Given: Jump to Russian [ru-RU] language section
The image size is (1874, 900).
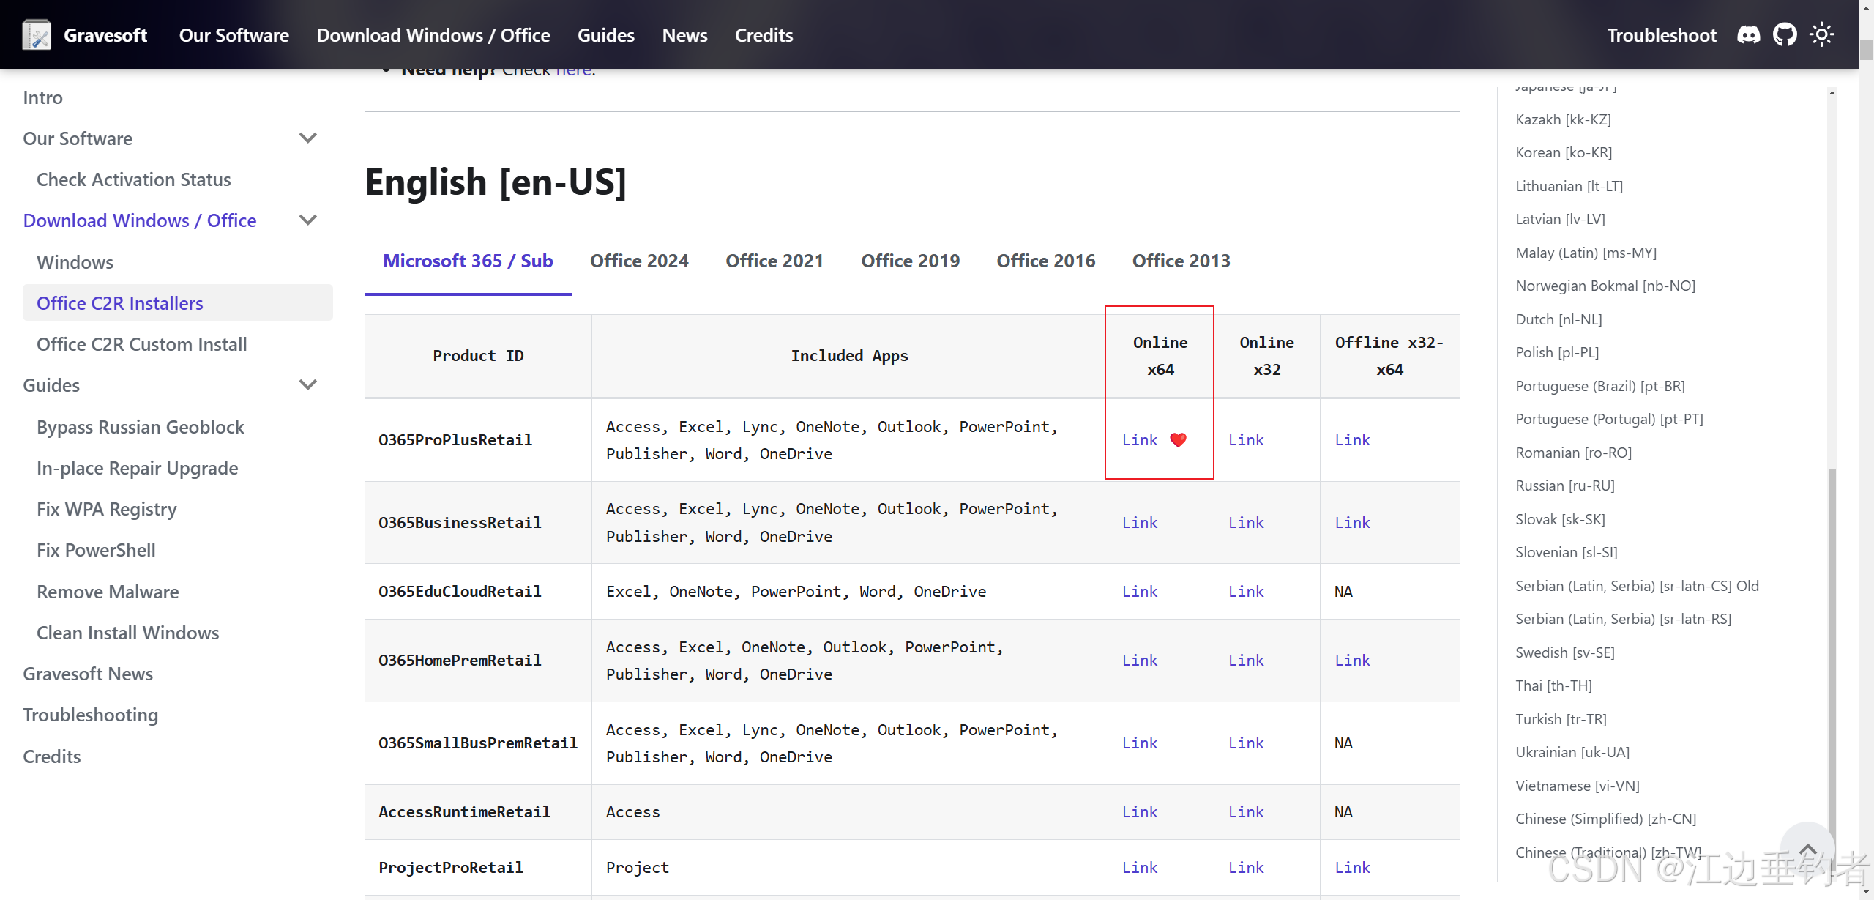Looking at the screenshot, I should point(1564,486).
